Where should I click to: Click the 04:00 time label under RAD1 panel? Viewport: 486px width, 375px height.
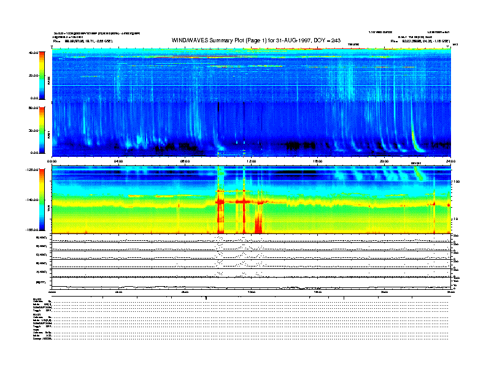pos(118,161)
